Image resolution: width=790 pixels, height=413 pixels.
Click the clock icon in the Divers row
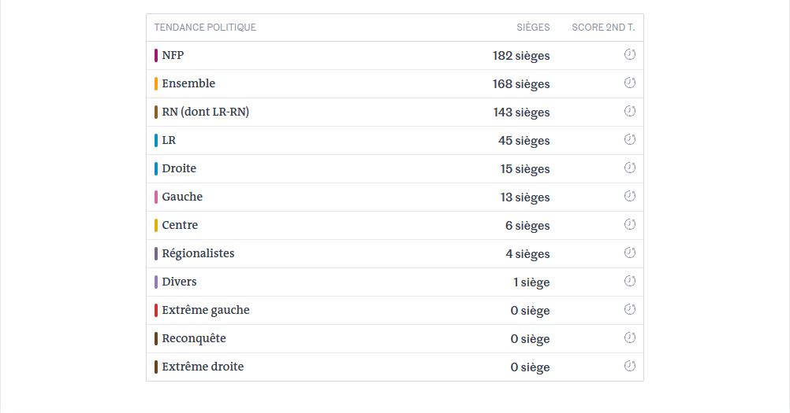point(629,282)
